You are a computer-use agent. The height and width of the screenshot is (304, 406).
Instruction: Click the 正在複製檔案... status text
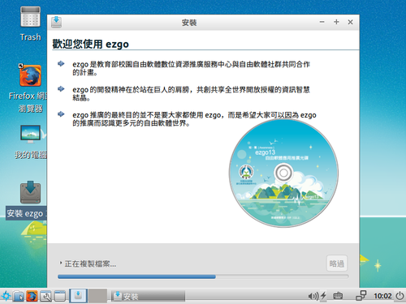[x=90, y=263]
